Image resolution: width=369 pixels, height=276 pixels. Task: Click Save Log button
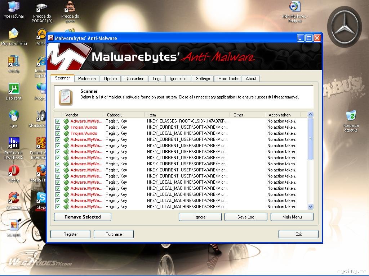point(246,217)
